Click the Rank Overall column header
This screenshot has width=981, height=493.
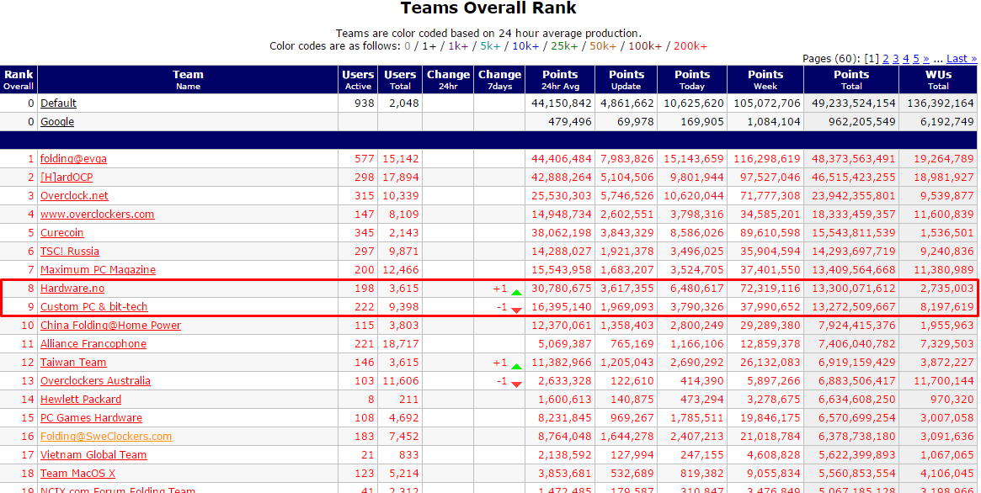click(19, 79)
